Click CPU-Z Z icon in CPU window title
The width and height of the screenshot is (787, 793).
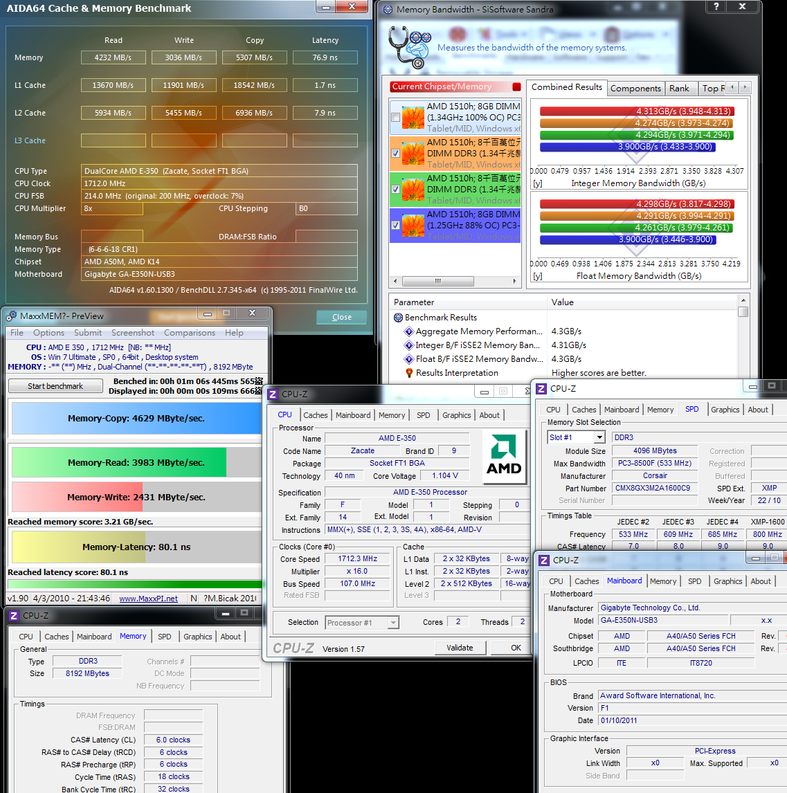(273, 394)
